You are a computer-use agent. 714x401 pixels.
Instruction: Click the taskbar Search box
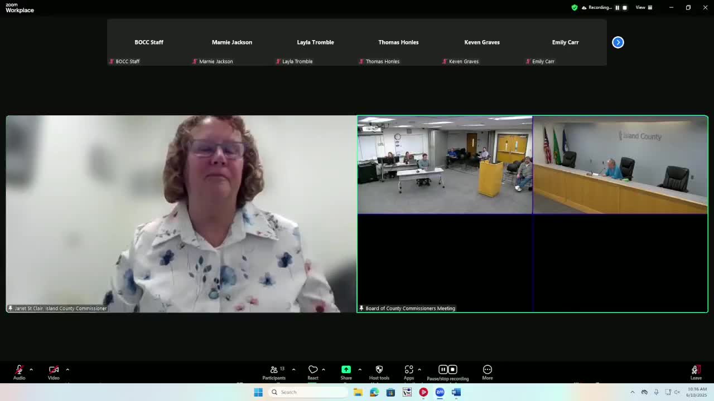click(307, 392)
